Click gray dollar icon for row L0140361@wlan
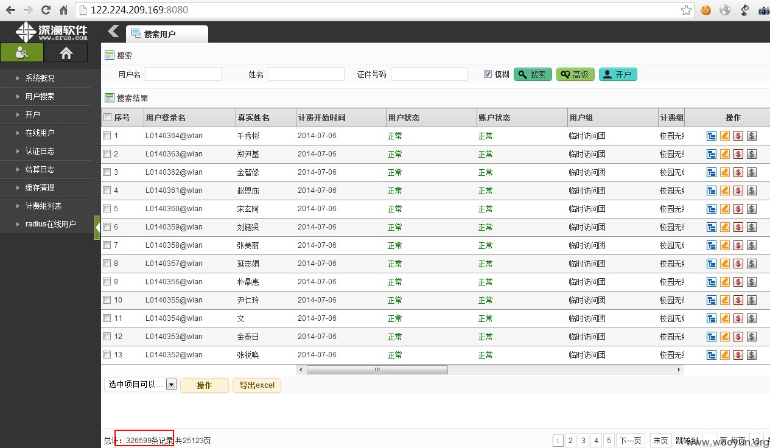The width and height of the screenshot is (770, 448). [752, 191]
